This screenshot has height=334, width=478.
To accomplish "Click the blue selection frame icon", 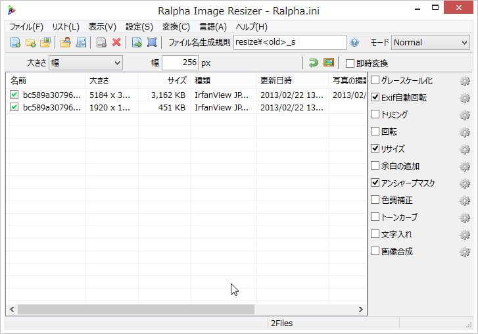I will point(152,42).
